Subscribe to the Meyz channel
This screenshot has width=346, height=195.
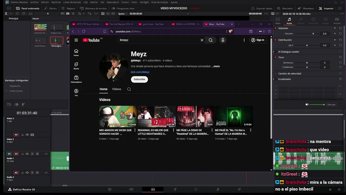point(139,79)
